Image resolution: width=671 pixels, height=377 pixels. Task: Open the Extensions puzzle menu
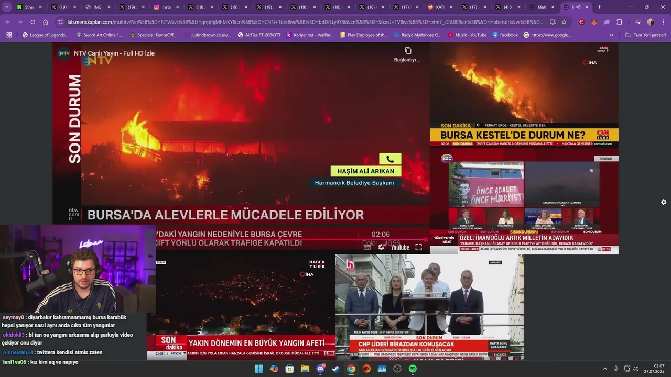click(619, 22)
